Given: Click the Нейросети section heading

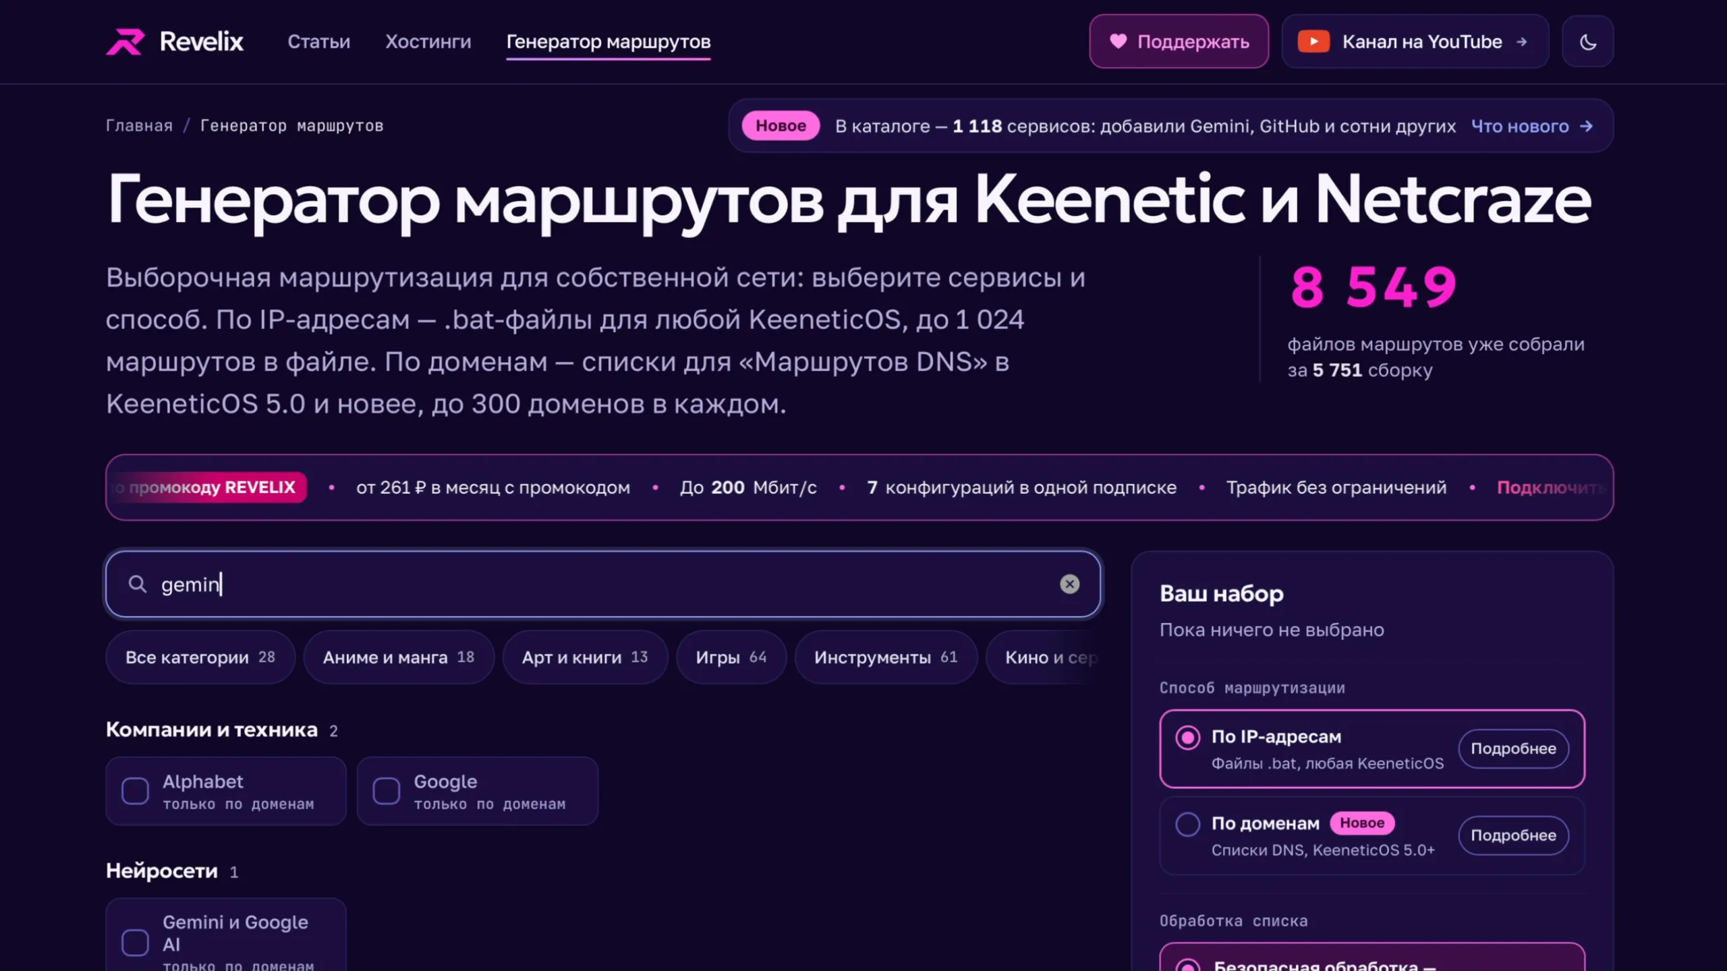Looking at the screenshot, I should [162, 871].
